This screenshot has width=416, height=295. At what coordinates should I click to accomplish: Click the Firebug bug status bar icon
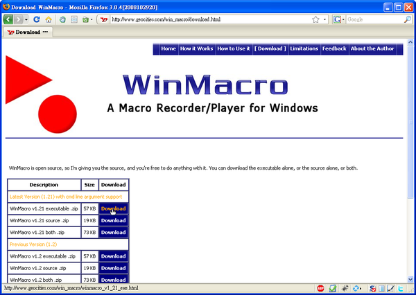pos(345,288)
